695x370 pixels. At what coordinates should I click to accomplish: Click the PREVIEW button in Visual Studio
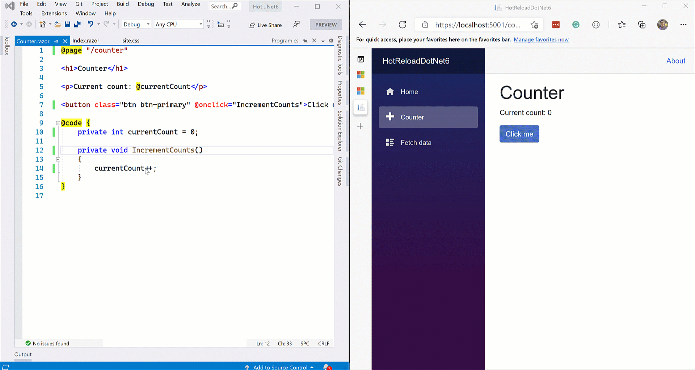[325, 24]
